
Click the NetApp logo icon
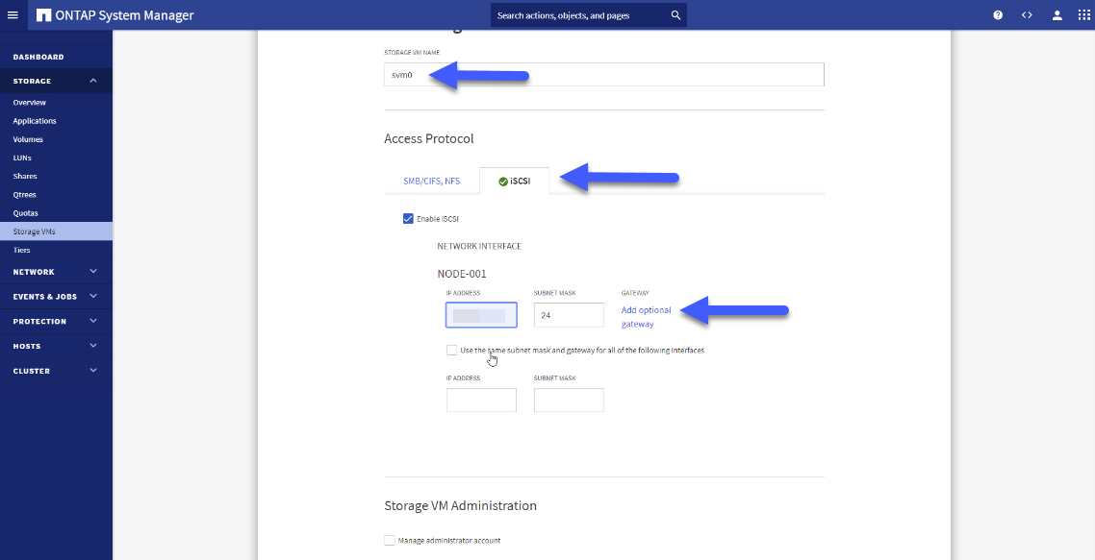click(x=43, y=15)
